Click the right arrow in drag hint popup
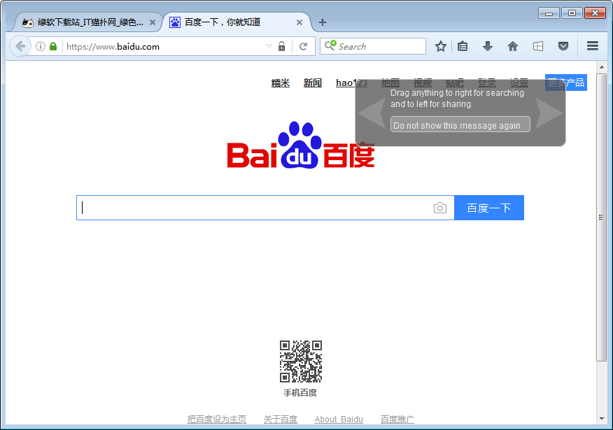613x430 pixels. coord(549,113)
